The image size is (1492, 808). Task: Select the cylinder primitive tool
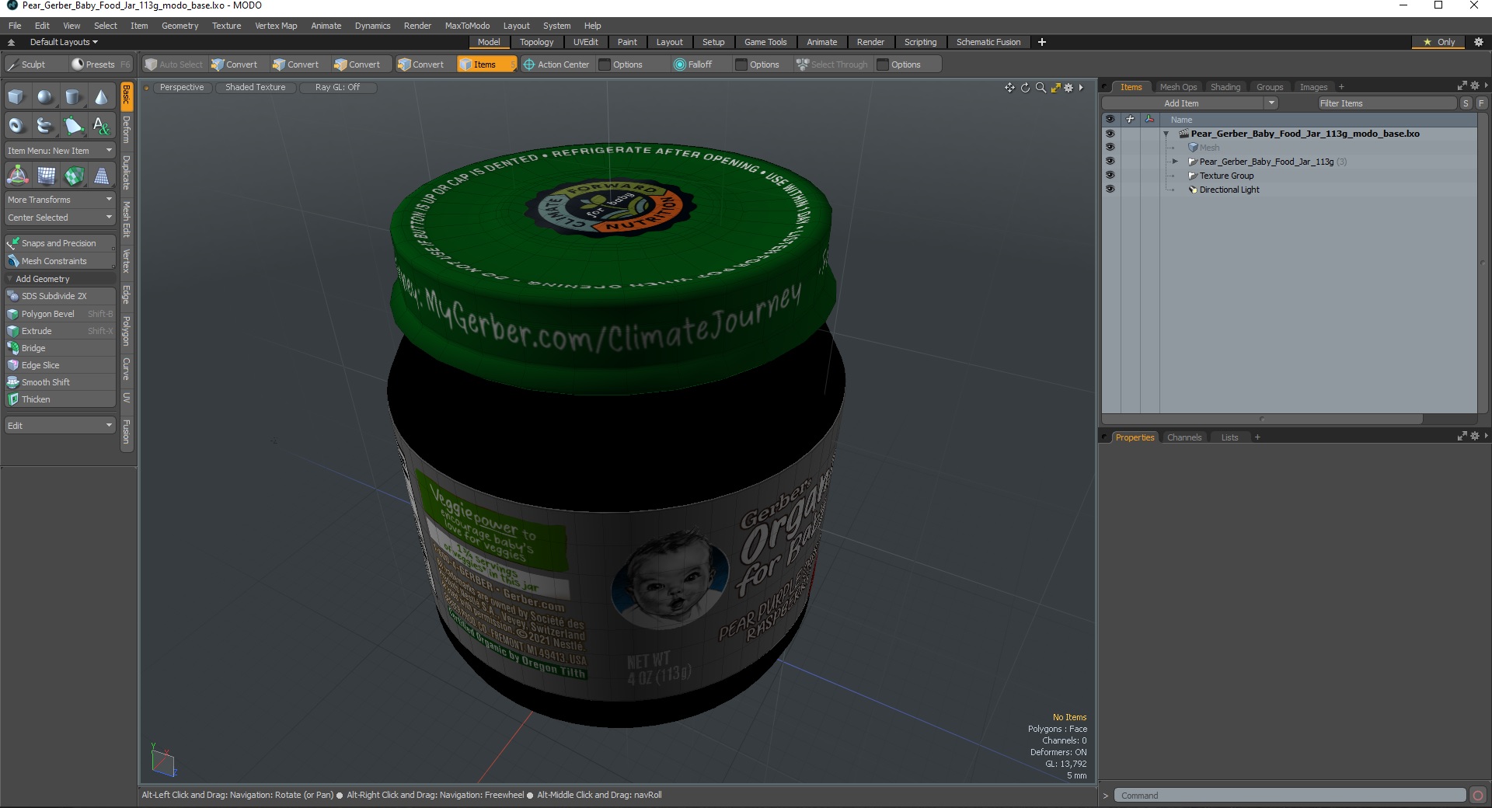(73, 97)
